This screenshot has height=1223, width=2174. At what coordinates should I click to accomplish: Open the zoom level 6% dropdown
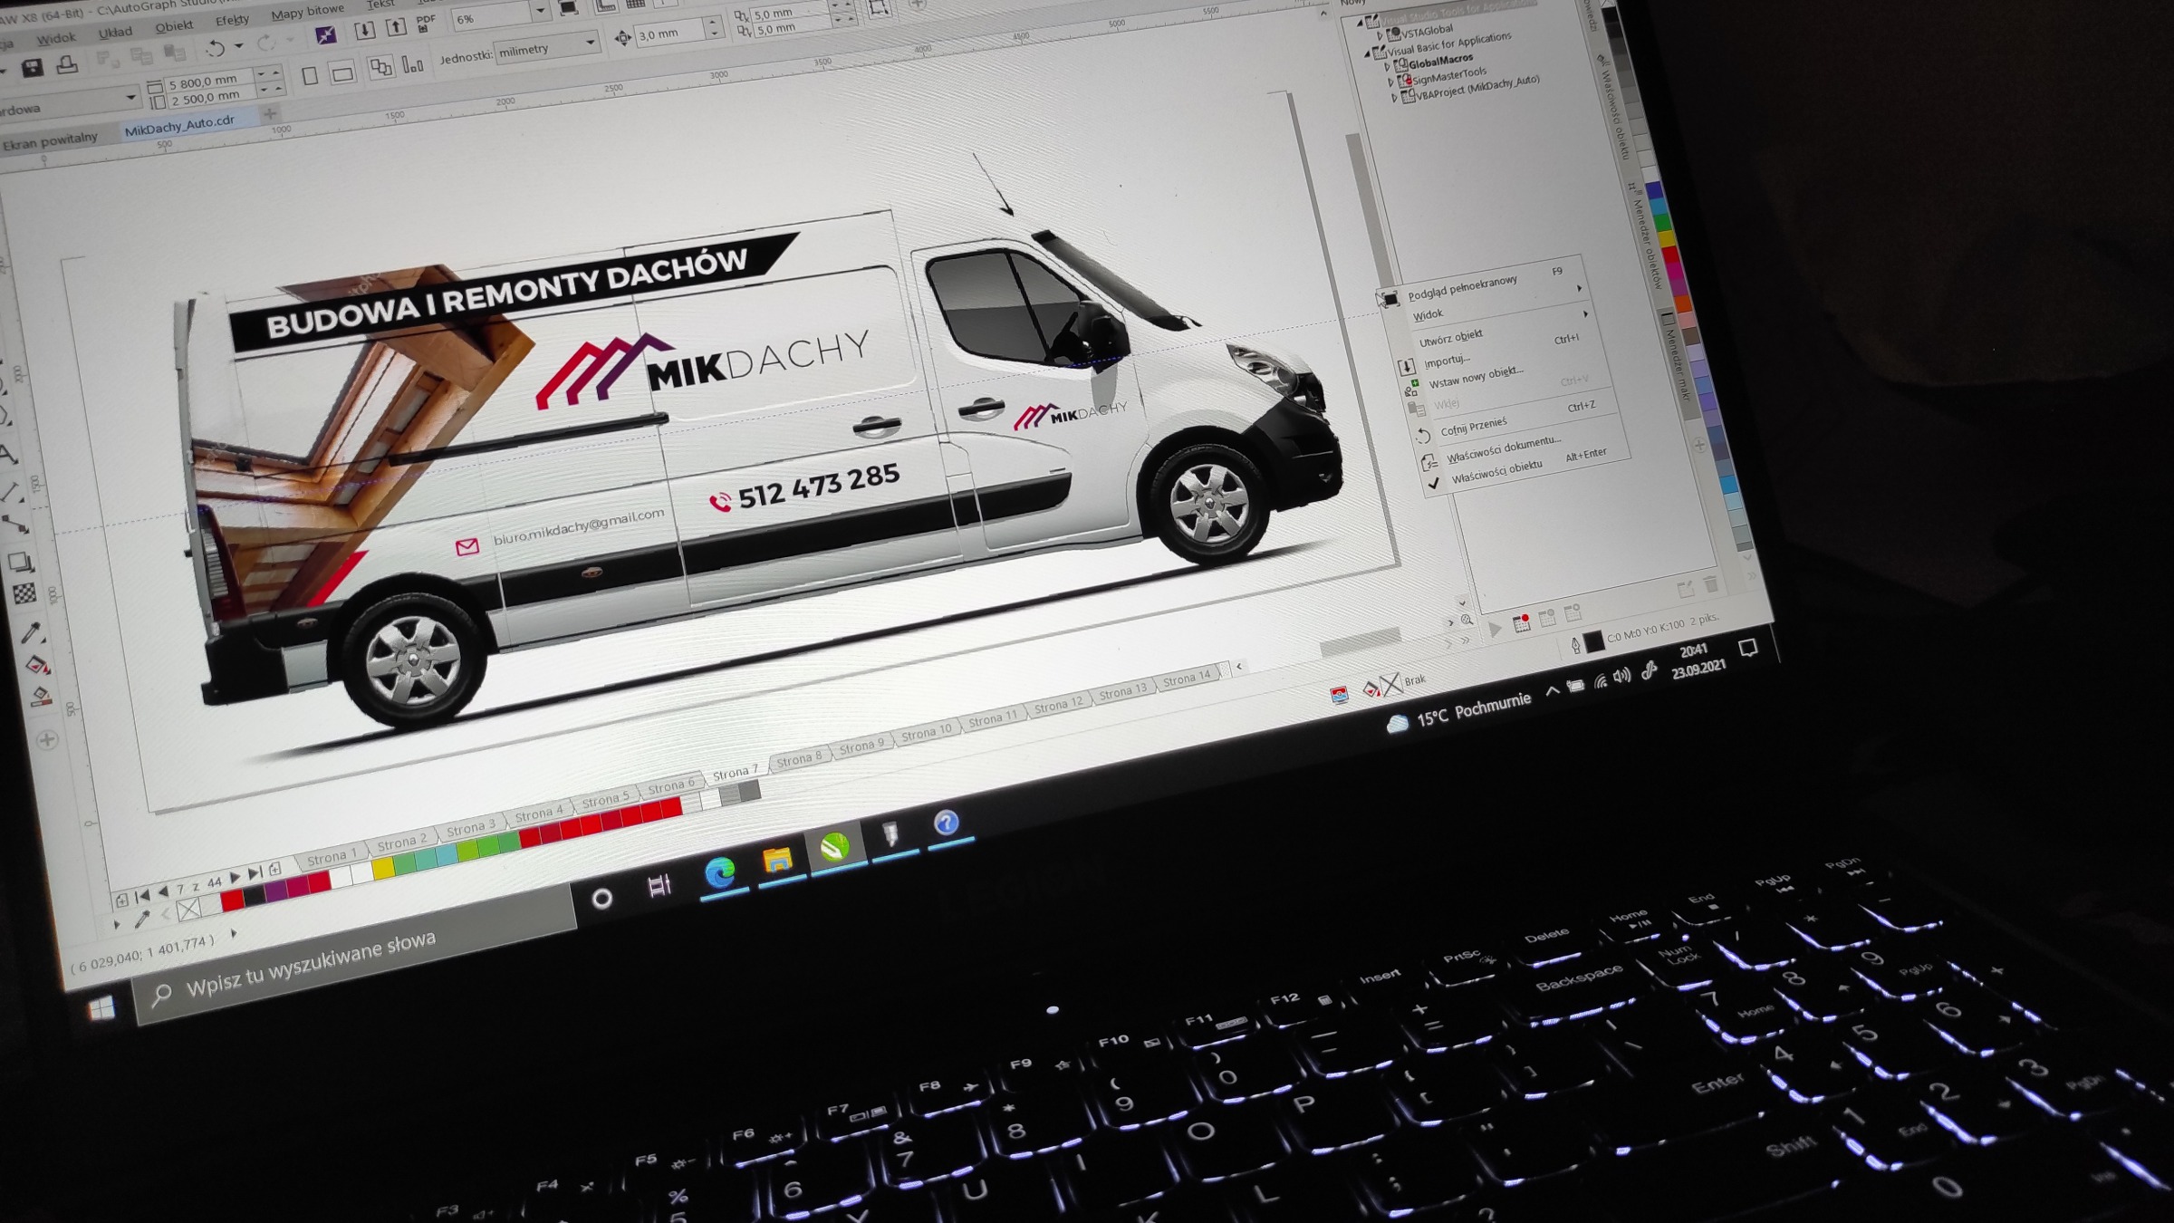tap(540, 11)
